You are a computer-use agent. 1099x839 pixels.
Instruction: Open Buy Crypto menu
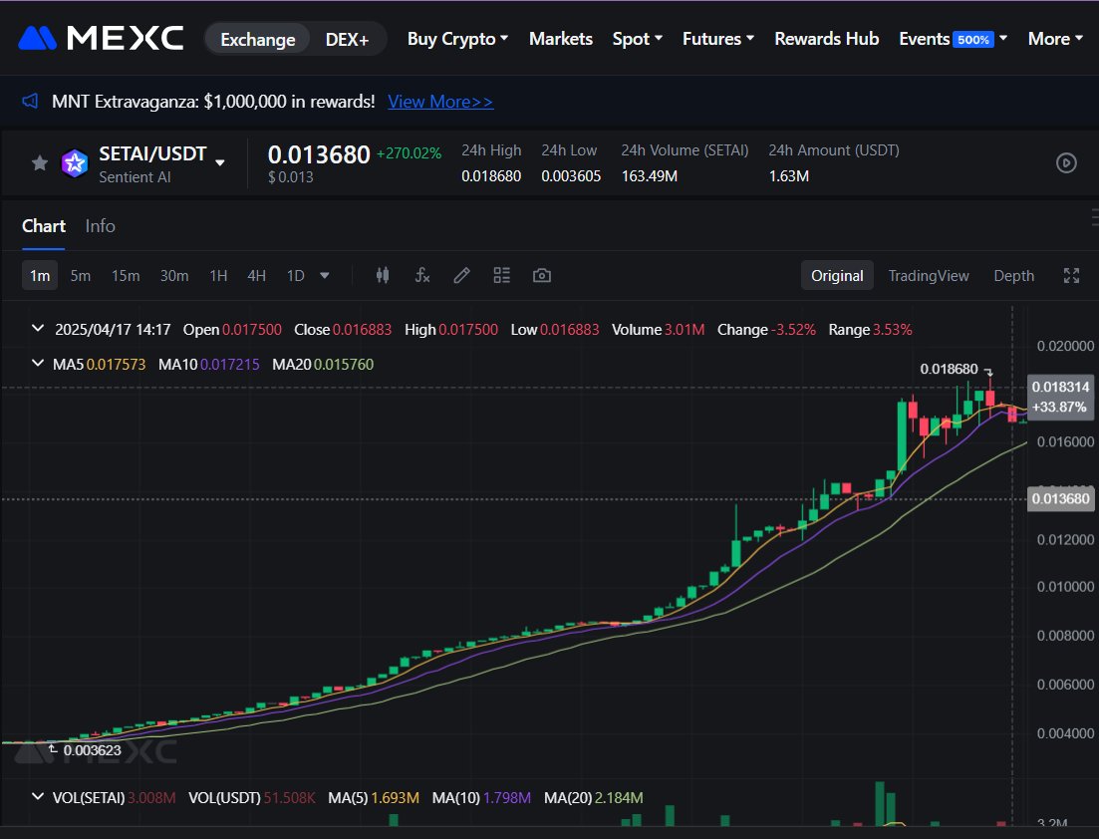pyautogui.click(x=457, y=39)
